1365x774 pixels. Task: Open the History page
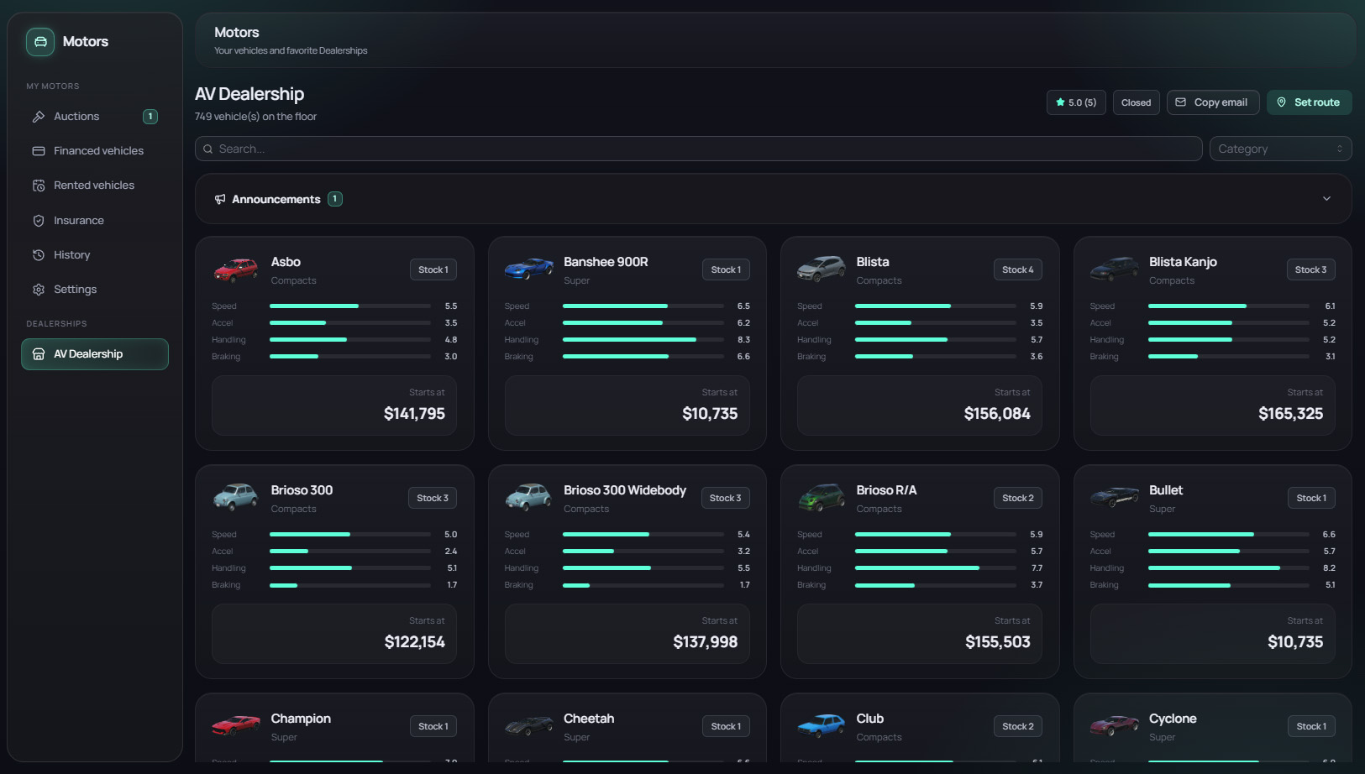[x=95, y=255]
